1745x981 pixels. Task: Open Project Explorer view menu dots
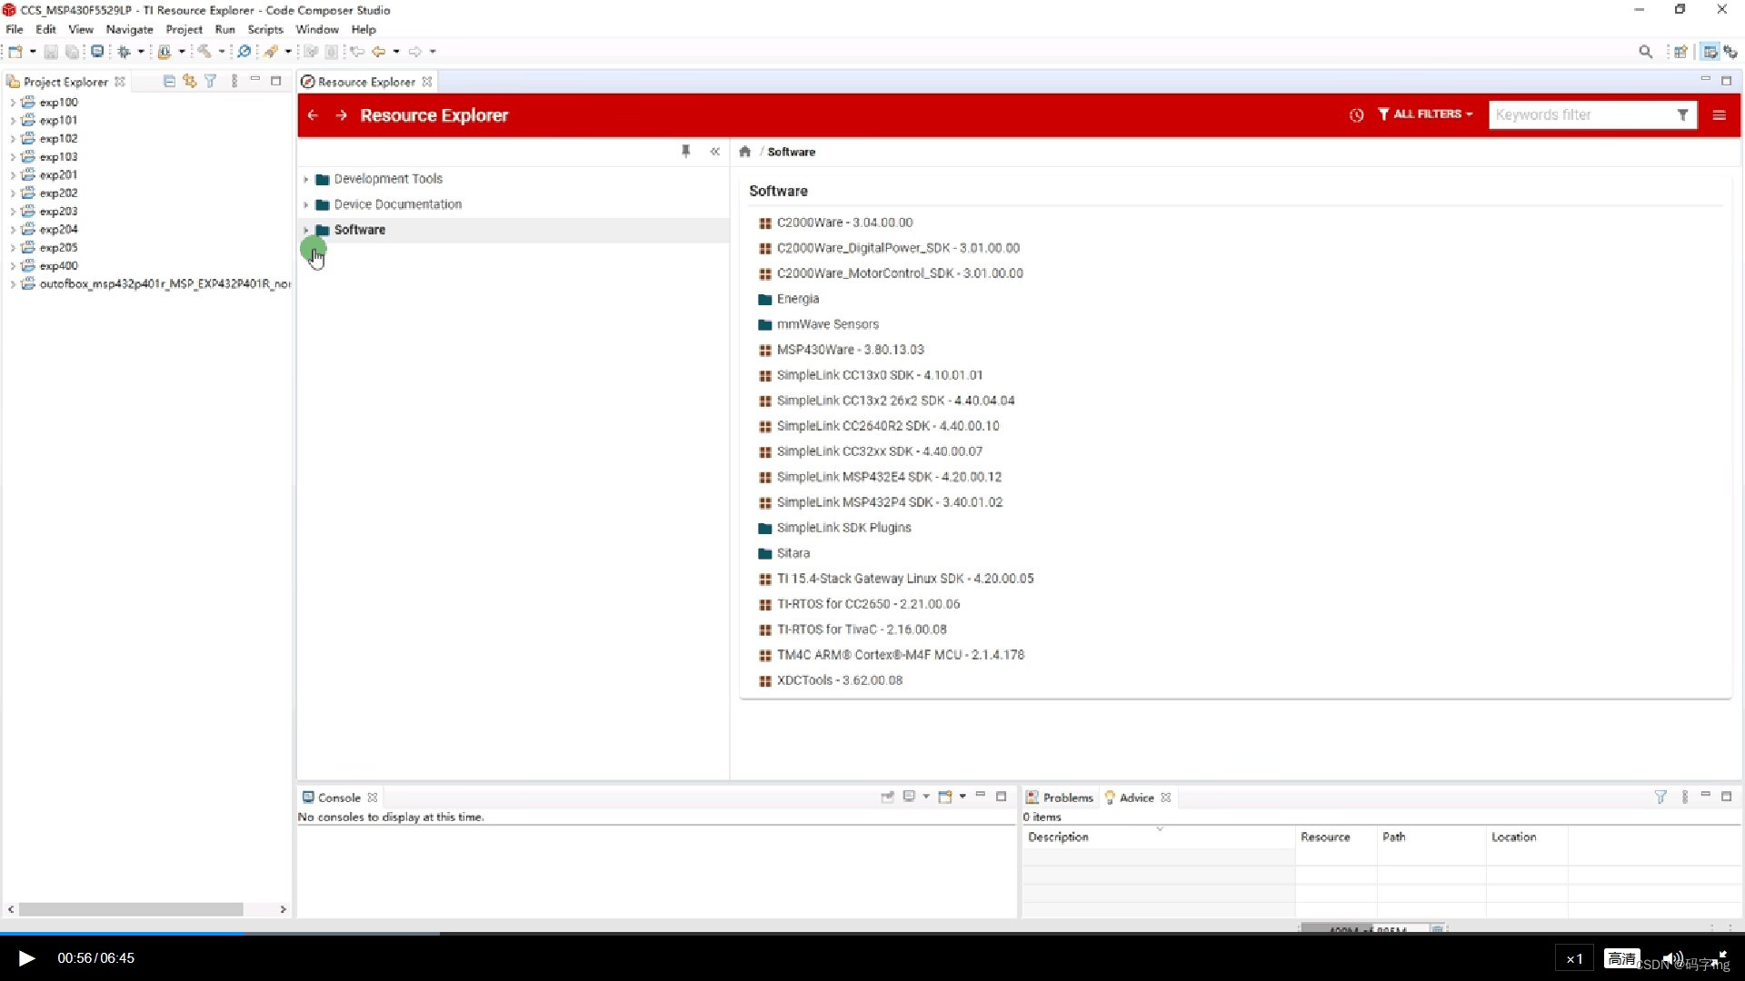(x=234, y=81)
